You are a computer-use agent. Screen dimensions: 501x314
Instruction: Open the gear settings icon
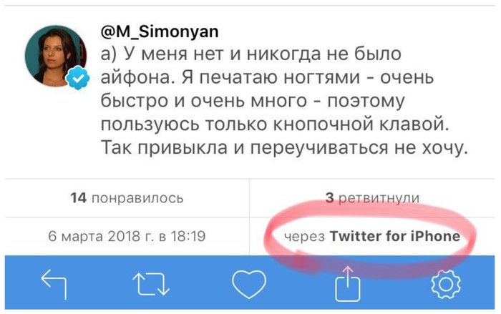click(x=445, y=285)
